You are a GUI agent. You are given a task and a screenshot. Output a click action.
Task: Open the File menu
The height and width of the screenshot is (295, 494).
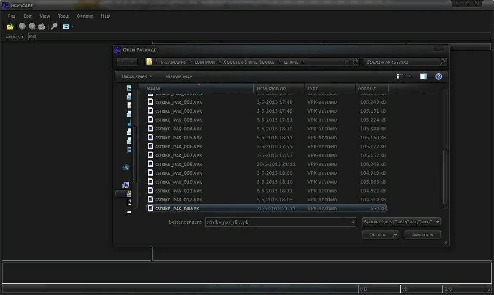(12, 16)
